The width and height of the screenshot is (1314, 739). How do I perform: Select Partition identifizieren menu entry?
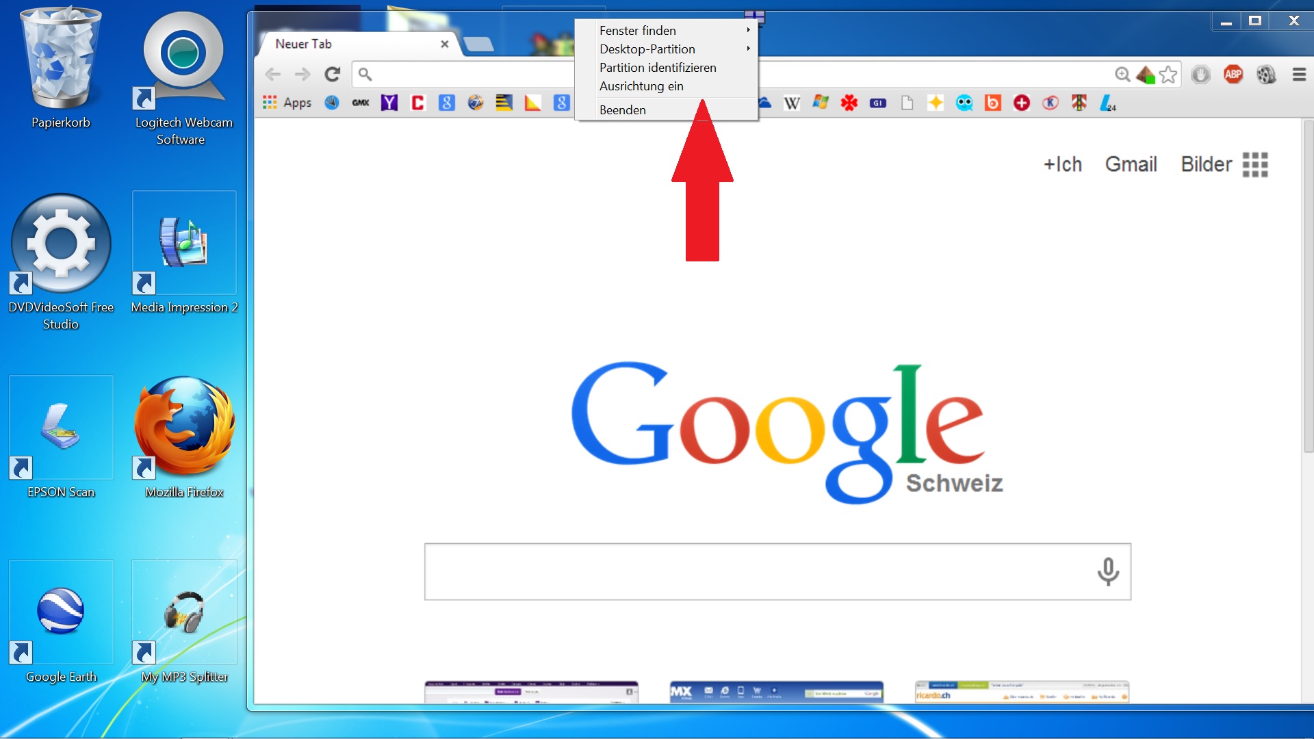(x=658, y=68)
